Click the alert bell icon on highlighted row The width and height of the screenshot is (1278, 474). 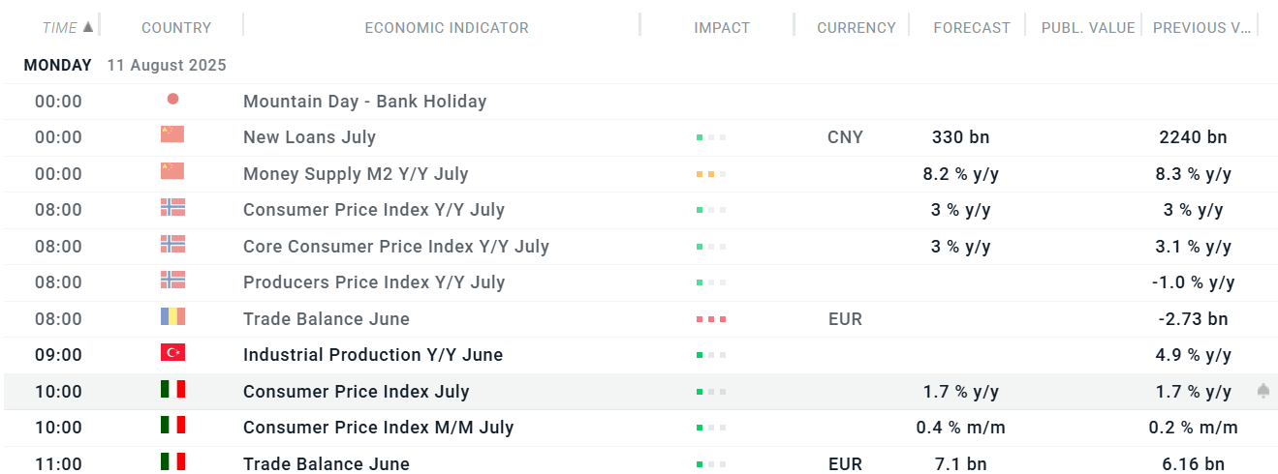tap(1263, 391)
